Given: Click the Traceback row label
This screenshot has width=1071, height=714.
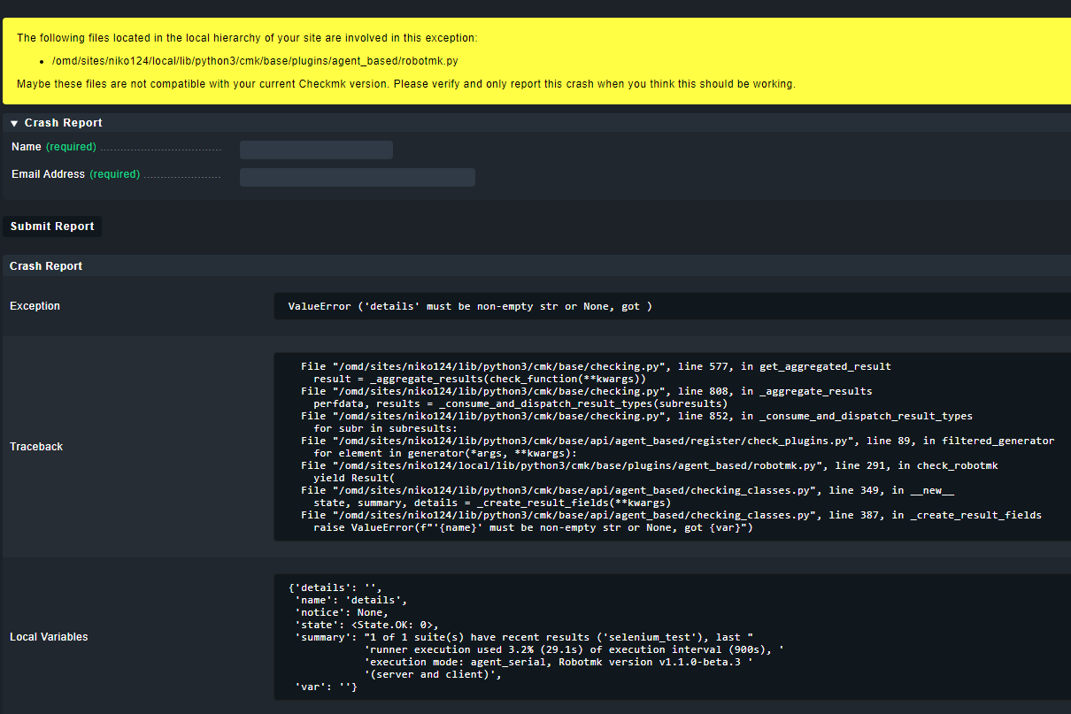Looking at the screenshot, I should (36, 446).
